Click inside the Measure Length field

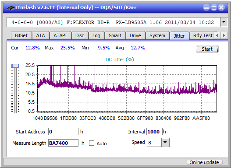(64, 143)
